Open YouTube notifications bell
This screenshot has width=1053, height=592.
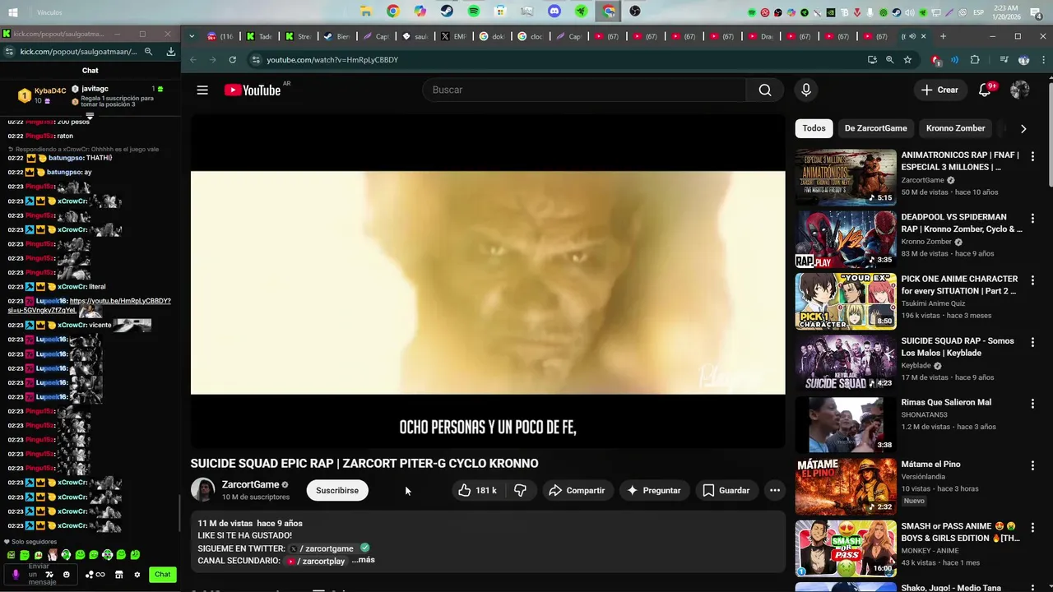(x=985, y=90)
